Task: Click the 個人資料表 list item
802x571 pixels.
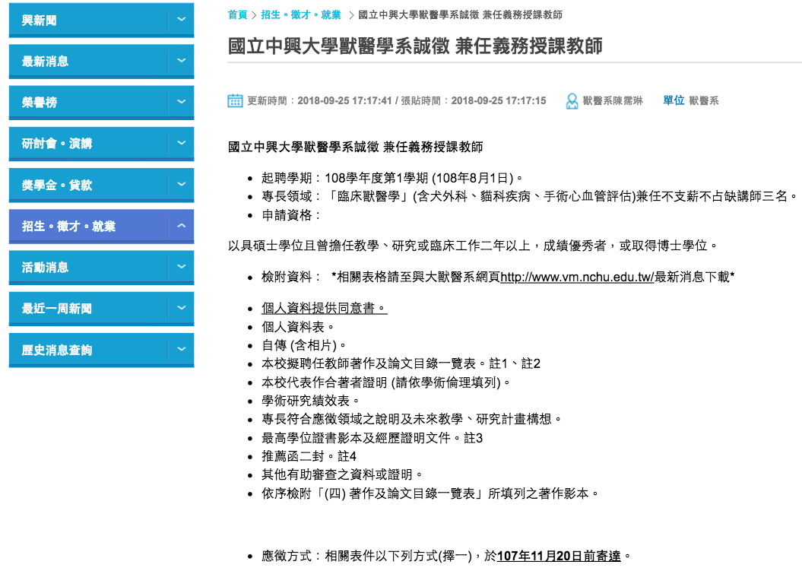Action: pyautogui.click(x=298, y=326)
